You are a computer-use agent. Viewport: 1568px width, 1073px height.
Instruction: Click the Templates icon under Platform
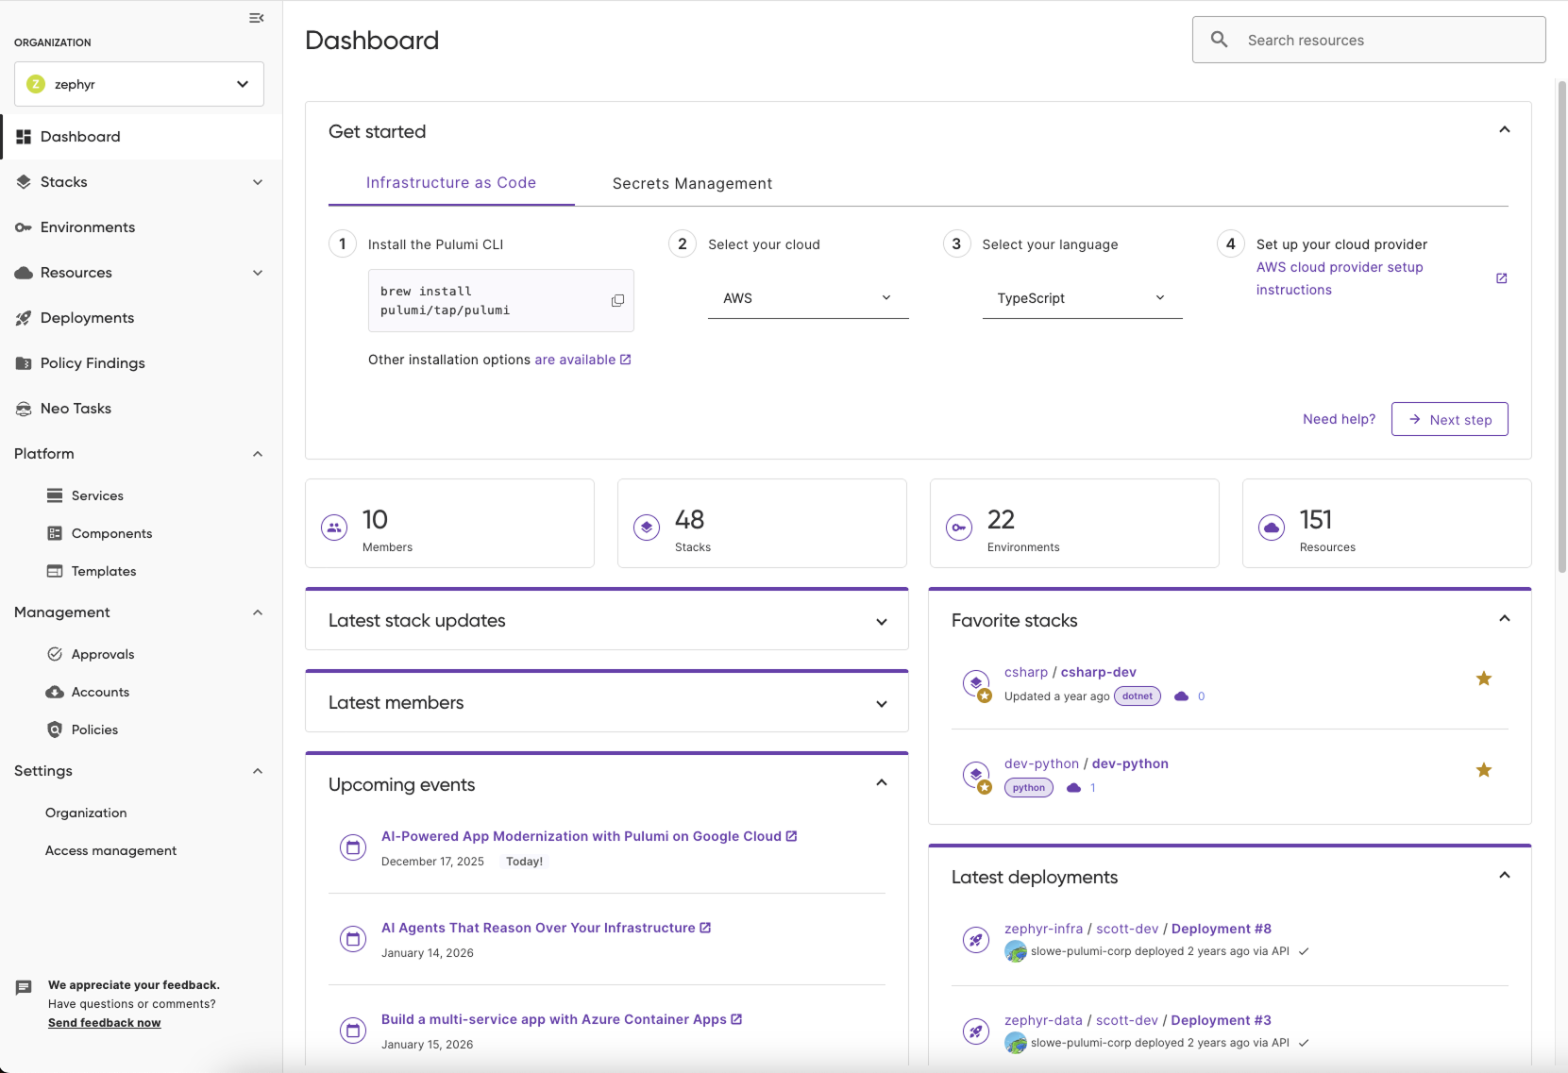click(x=55, y=571)
